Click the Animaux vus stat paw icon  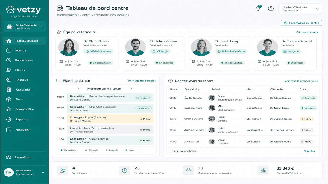(188, 171)
